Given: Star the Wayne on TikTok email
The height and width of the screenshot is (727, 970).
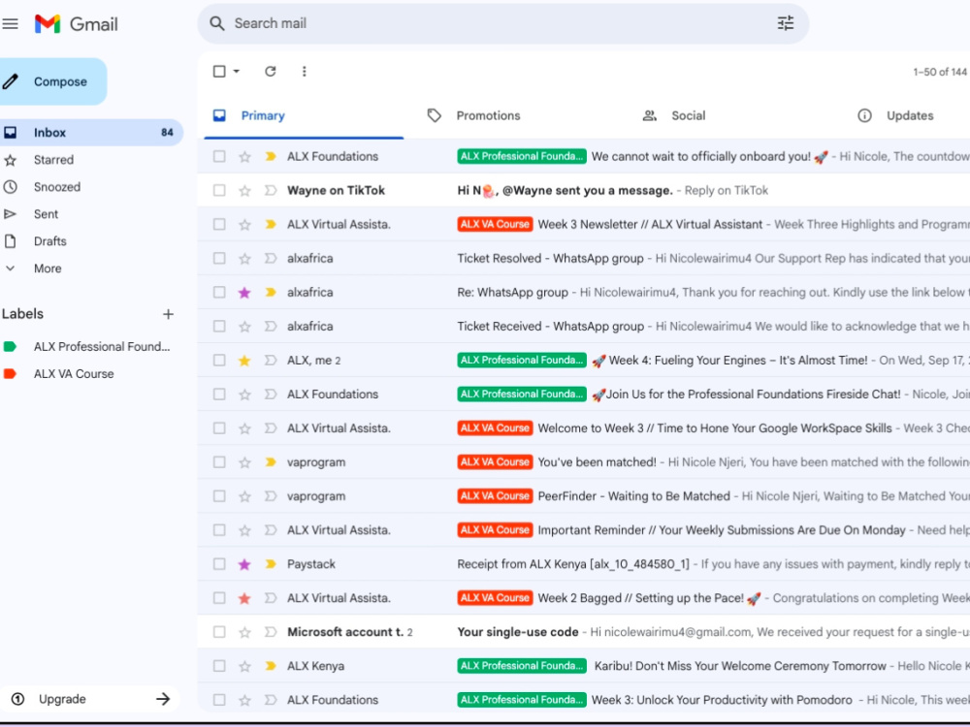Looking at the screenshot, I should point(245,190).
